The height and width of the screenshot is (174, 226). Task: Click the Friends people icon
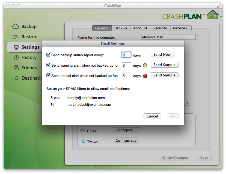[x=16, y=68]
